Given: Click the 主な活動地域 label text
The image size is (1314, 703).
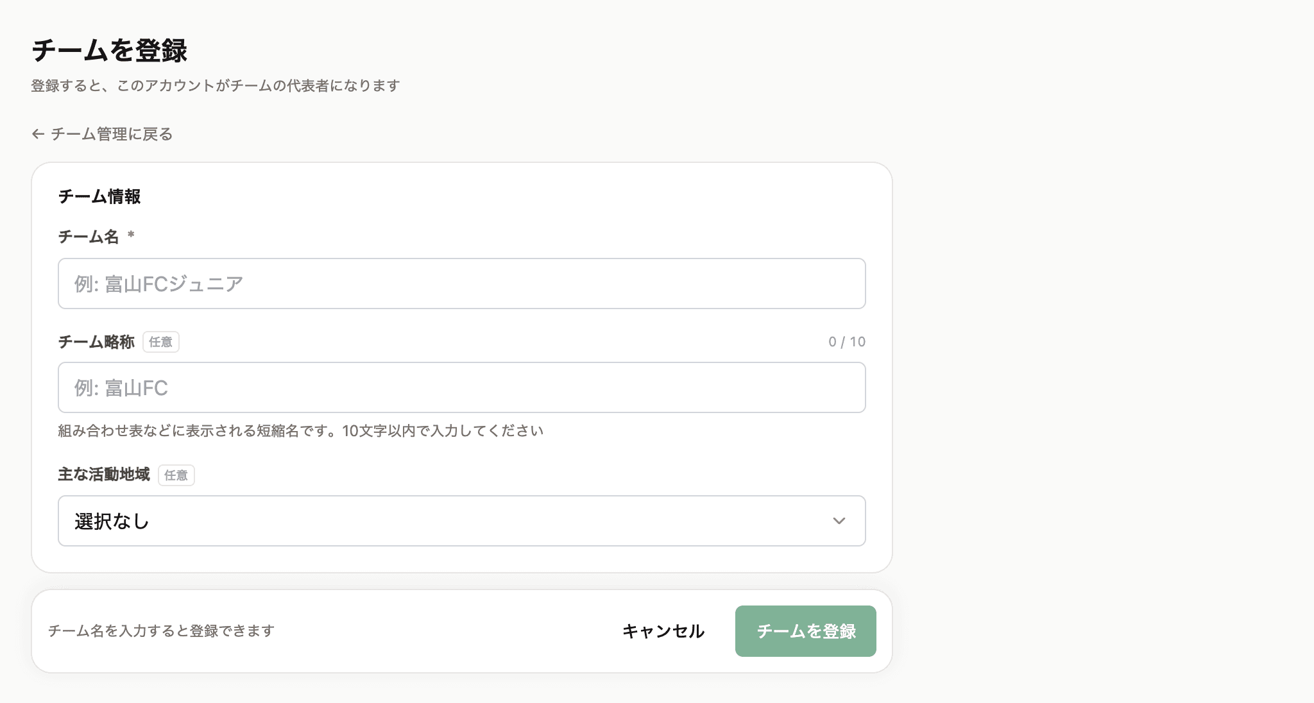Looking at the screenshot, I should (104, 475).
